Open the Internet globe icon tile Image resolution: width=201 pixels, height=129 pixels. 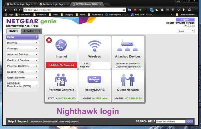coord(61,46)
